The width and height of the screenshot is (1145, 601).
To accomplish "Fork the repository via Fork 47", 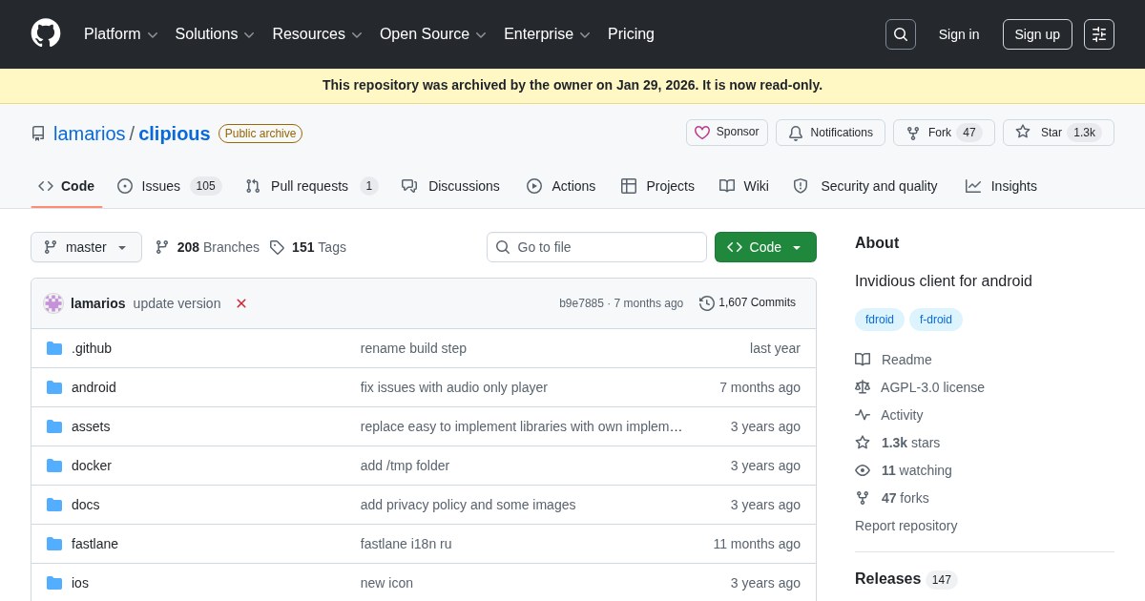I will click(x=944, y=133).
